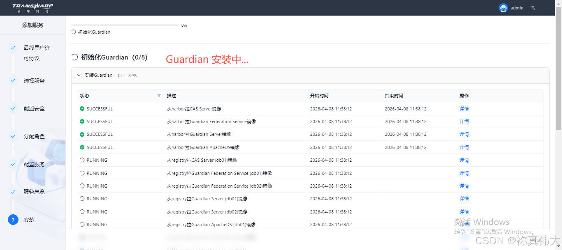The height and width of the screenshot is (250, 562).
Task: Open 详情 for 从harbor拉Guardian ApacheDS镜像
Action: pyautogui.click(x=464, y=147)
